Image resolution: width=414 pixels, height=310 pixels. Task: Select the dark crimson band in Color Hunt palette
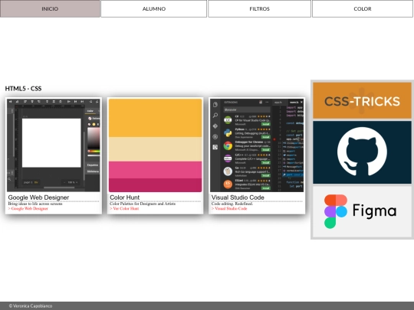155,185
